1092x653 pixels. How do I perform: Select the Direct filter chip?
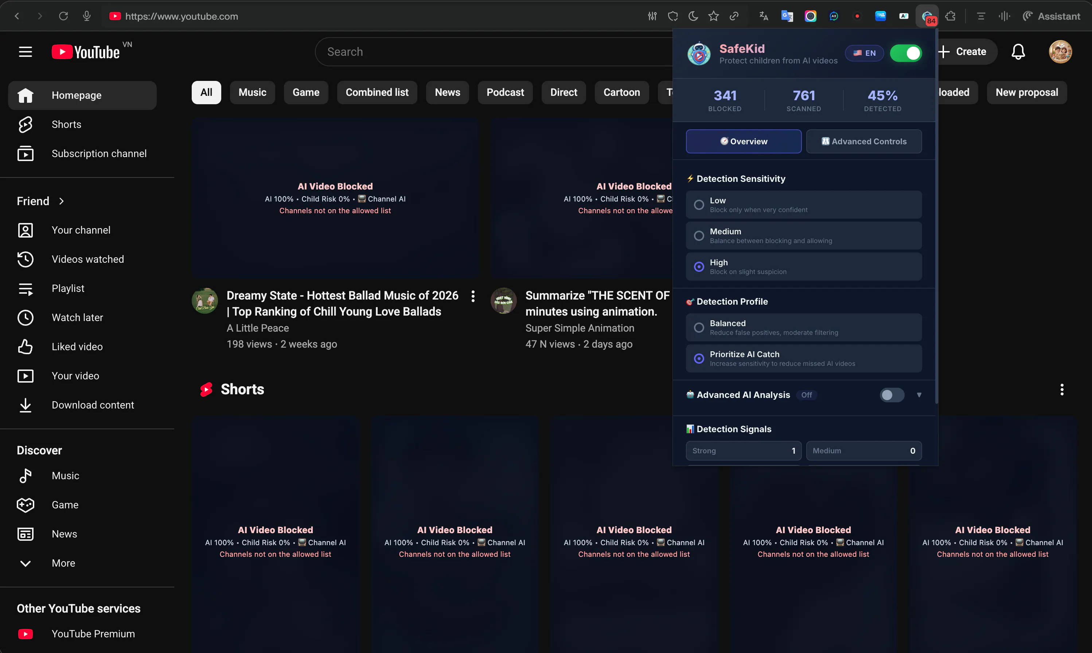pos(563,93)
